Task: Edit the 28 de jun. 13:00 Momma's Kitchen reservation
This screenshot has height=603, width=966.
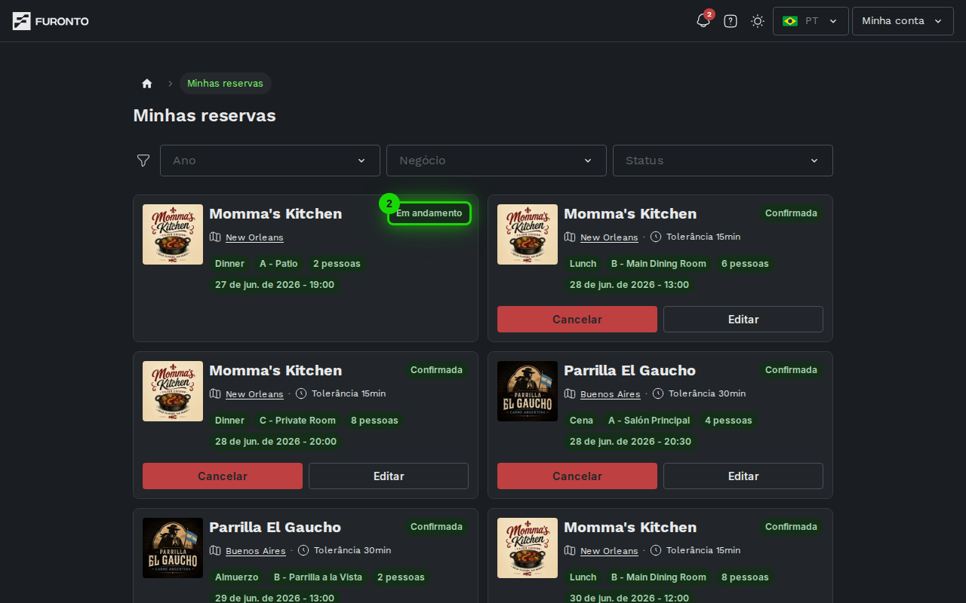Action: point(743,320)
